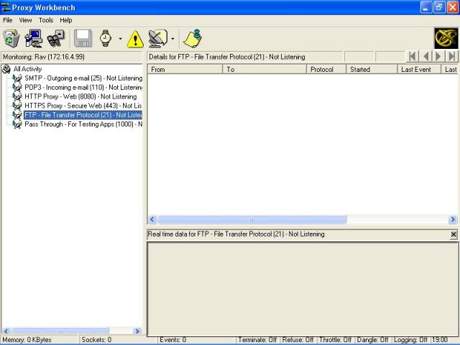
Task: Select HTTP Proxy Web (8080) tree item
Action: [80, 96]
